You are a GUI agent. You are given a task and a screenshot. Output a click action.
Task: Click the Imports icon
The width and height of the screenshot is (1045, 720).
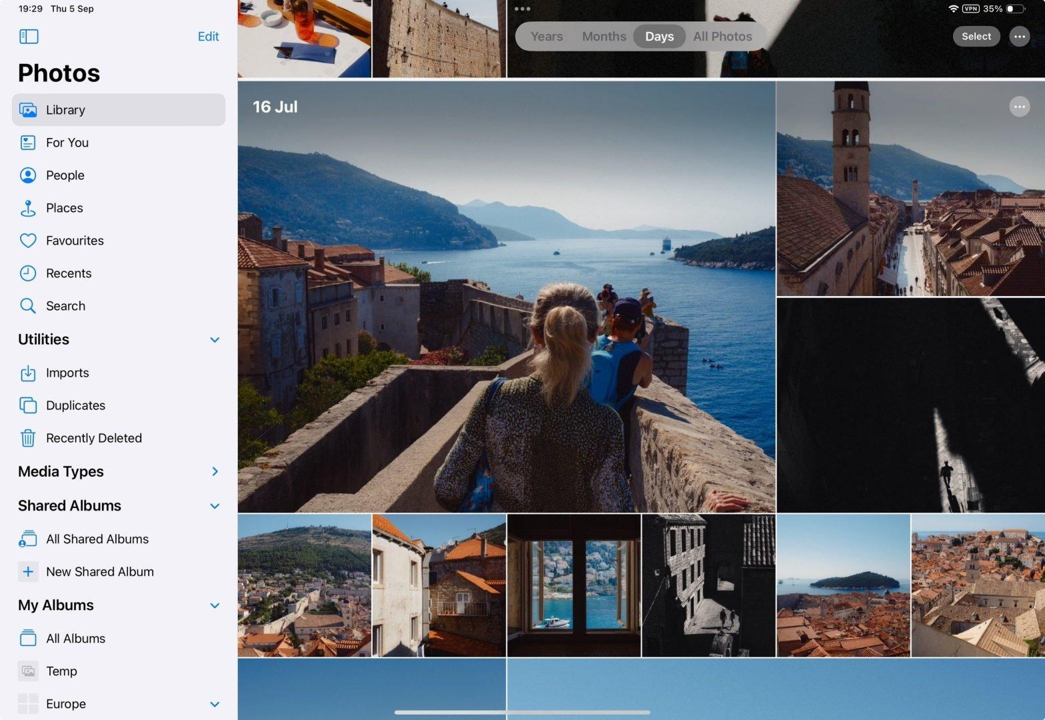[28, 373]
